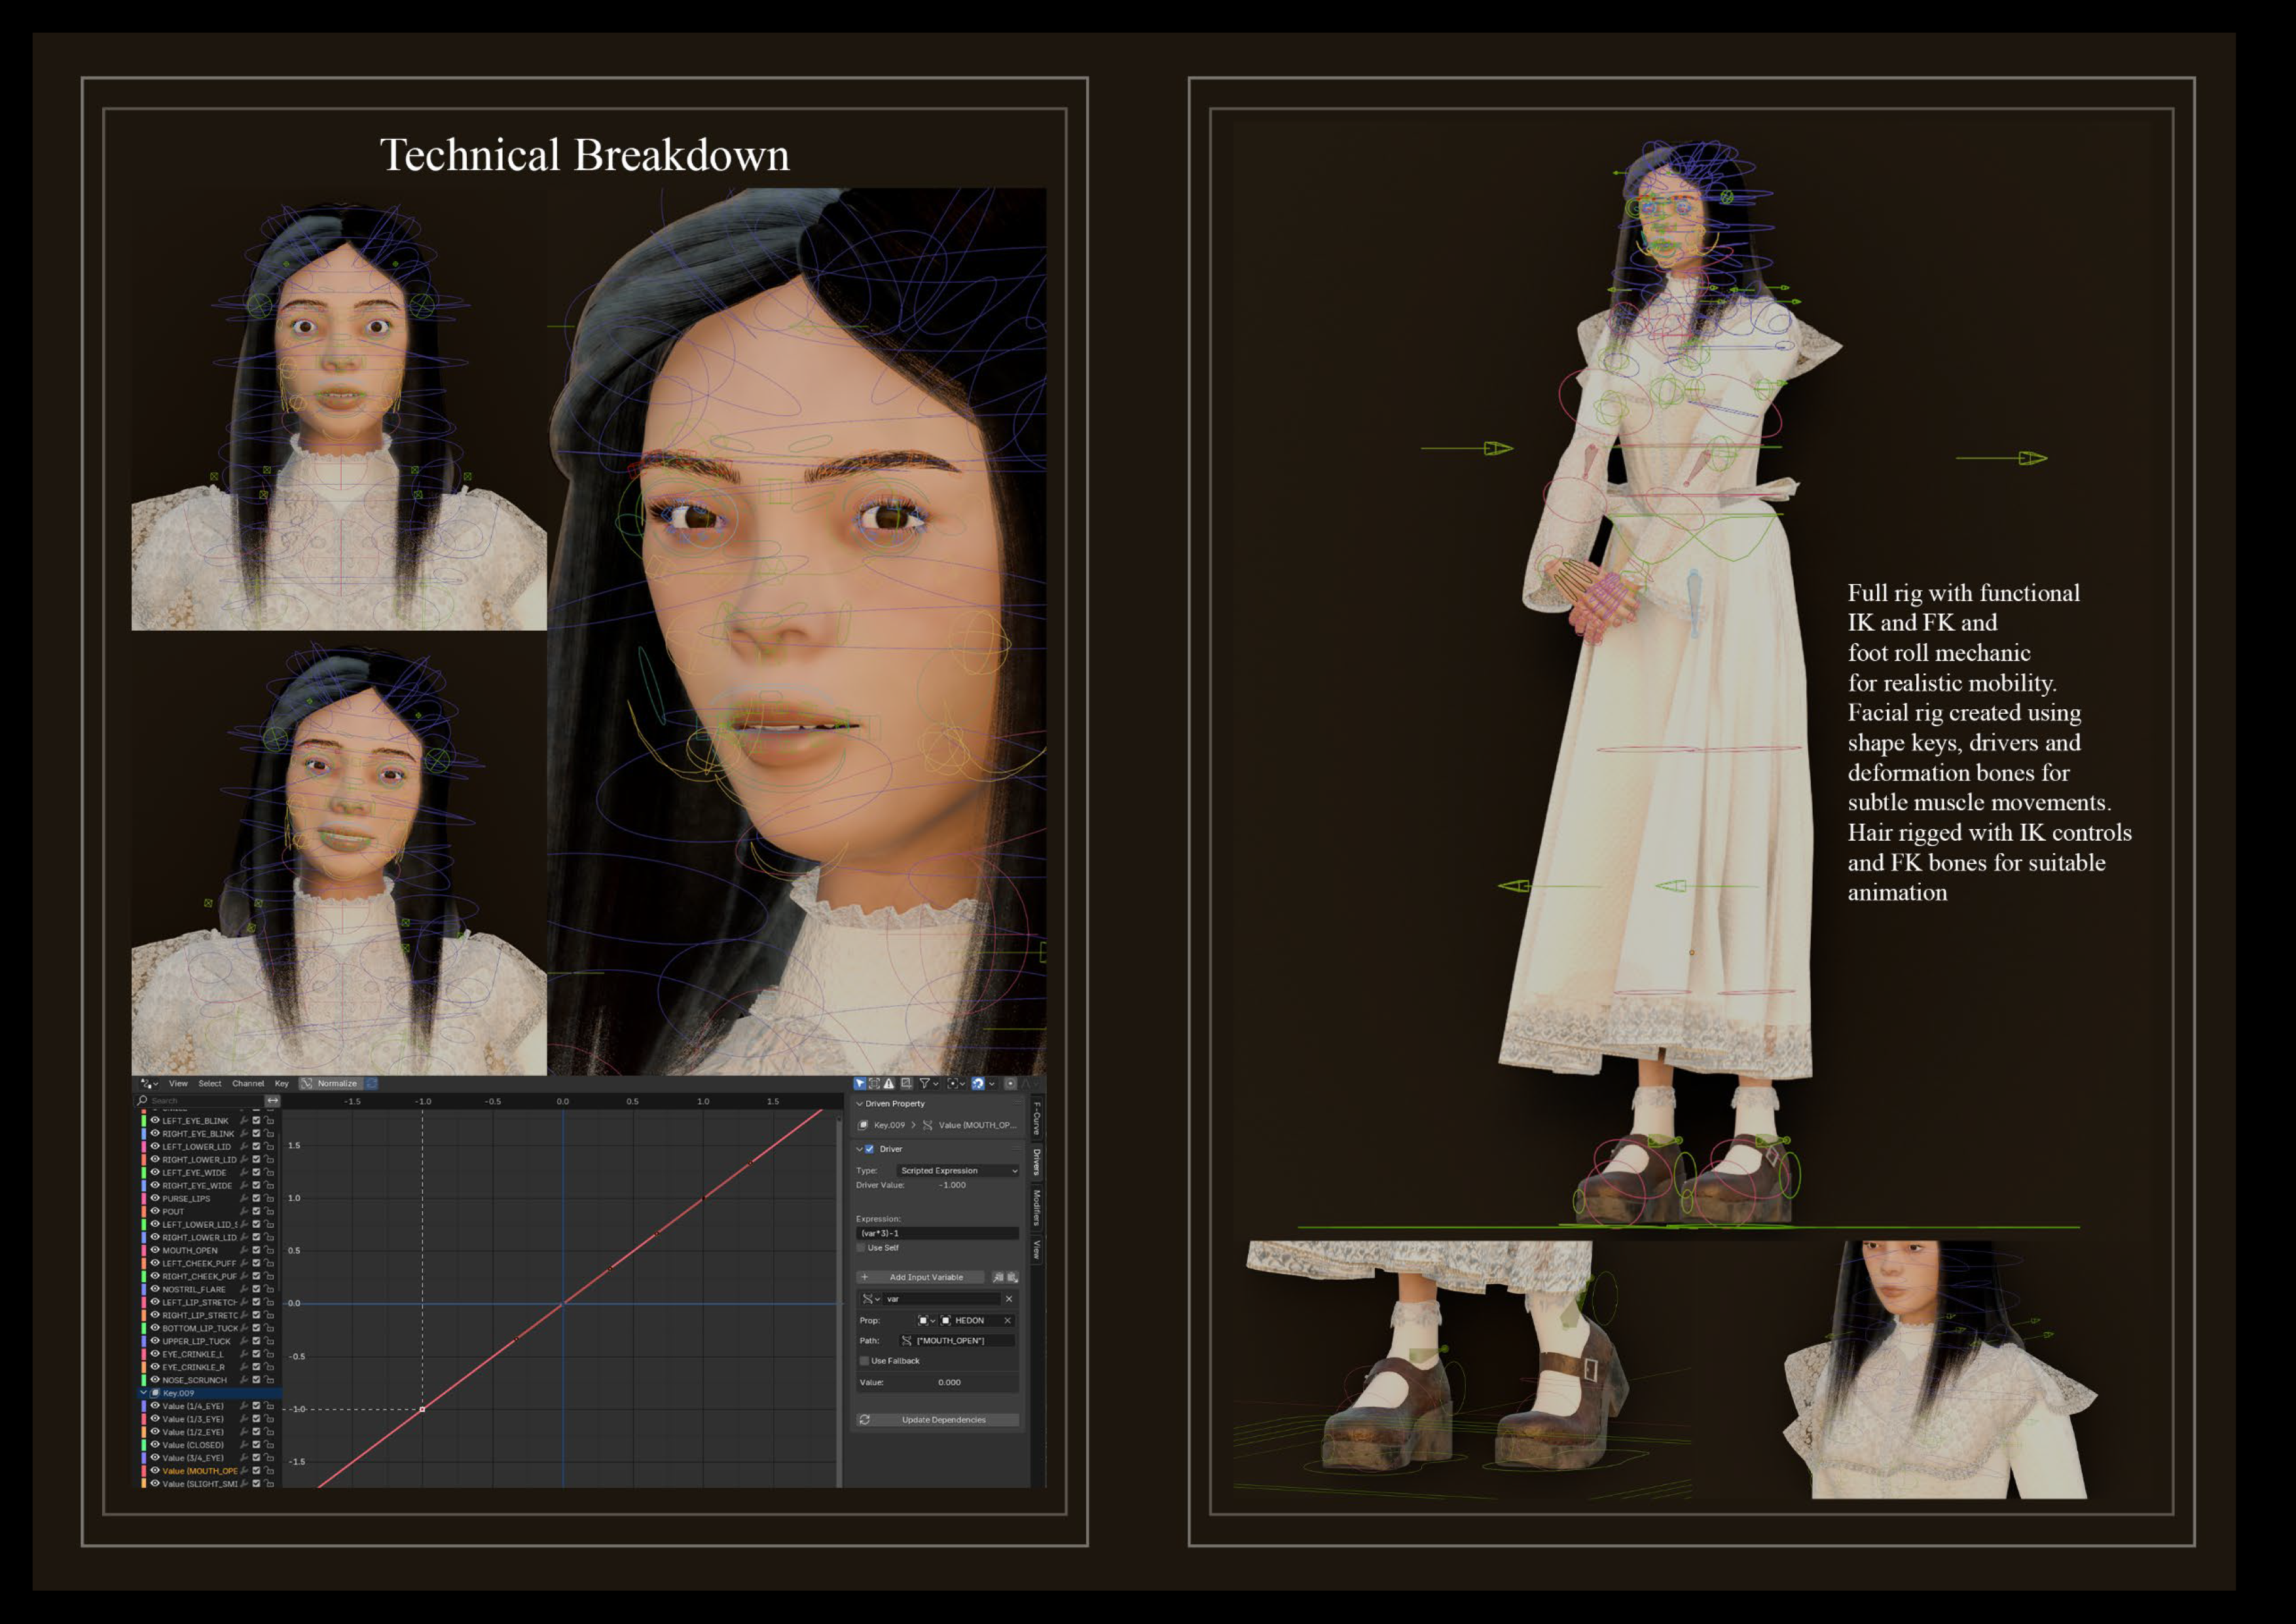Open the Scripted Expression type dropdown
2296x1624 pixels.
957,1170
